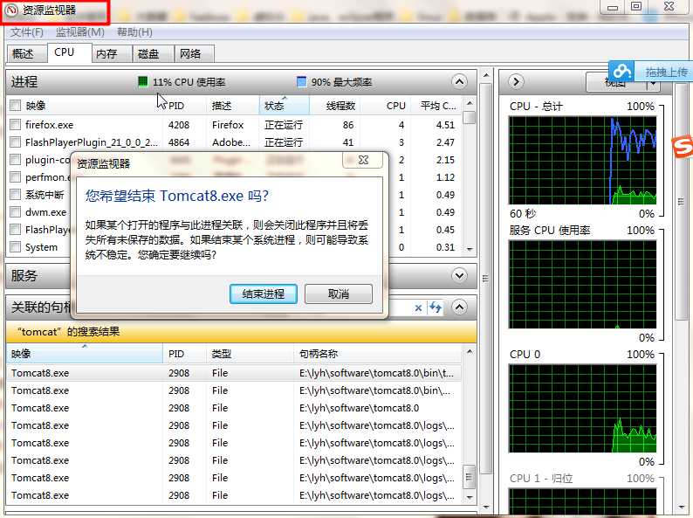693x518 pixels.
Task: Click the graph pane scroll-down arrow
Action: [x=680, y=508]
